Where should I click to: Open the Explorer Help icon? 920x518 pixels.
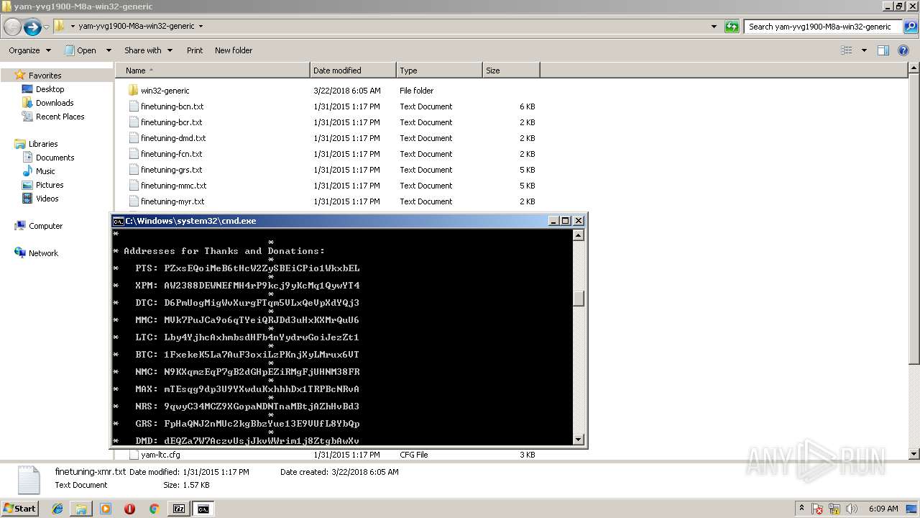tap(905, 50)
